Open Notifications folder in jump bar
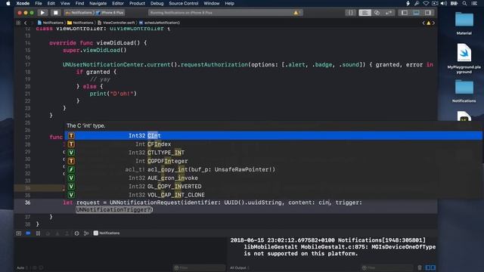This screenshot has height=272, width=484. (80, 23)
